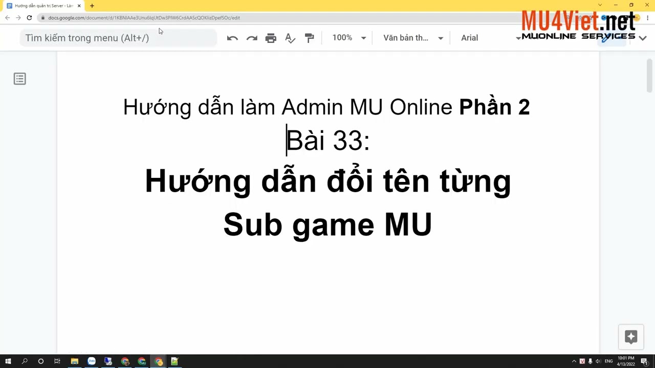Open the document outline panel icon
This screenshot has width=655, height=368.
coord(19,79)
